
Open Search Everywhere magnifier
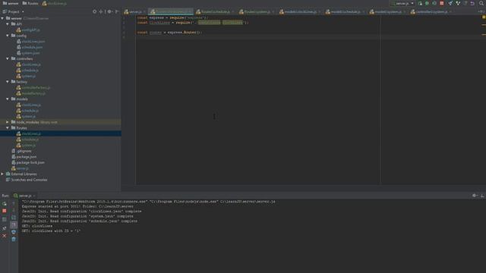point(481,3)
